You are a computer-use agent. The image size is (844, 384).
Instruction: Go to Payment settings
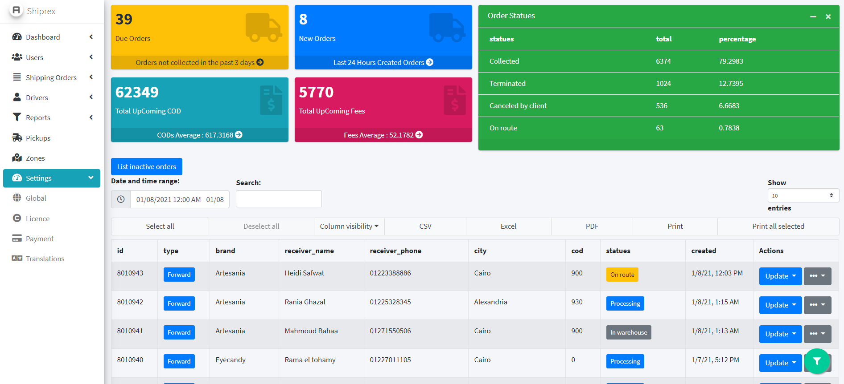point(52,238)
